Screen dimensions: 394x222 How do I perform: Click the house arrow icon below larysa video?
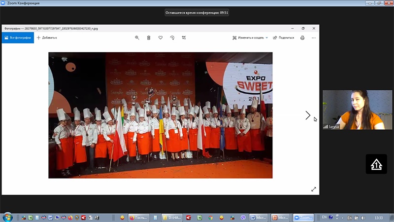coord(376,164)
